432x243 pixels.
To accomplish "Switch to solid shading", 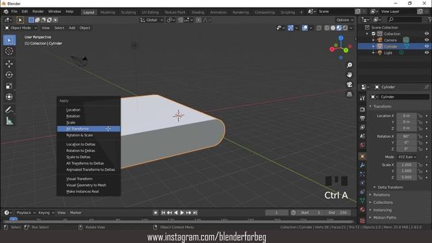I will 333,28.
